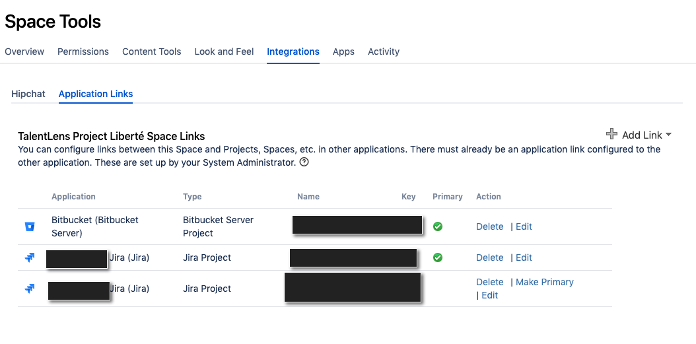Edit the non-primary Jira project link
The image size is (696, 344).
(489, 295)
